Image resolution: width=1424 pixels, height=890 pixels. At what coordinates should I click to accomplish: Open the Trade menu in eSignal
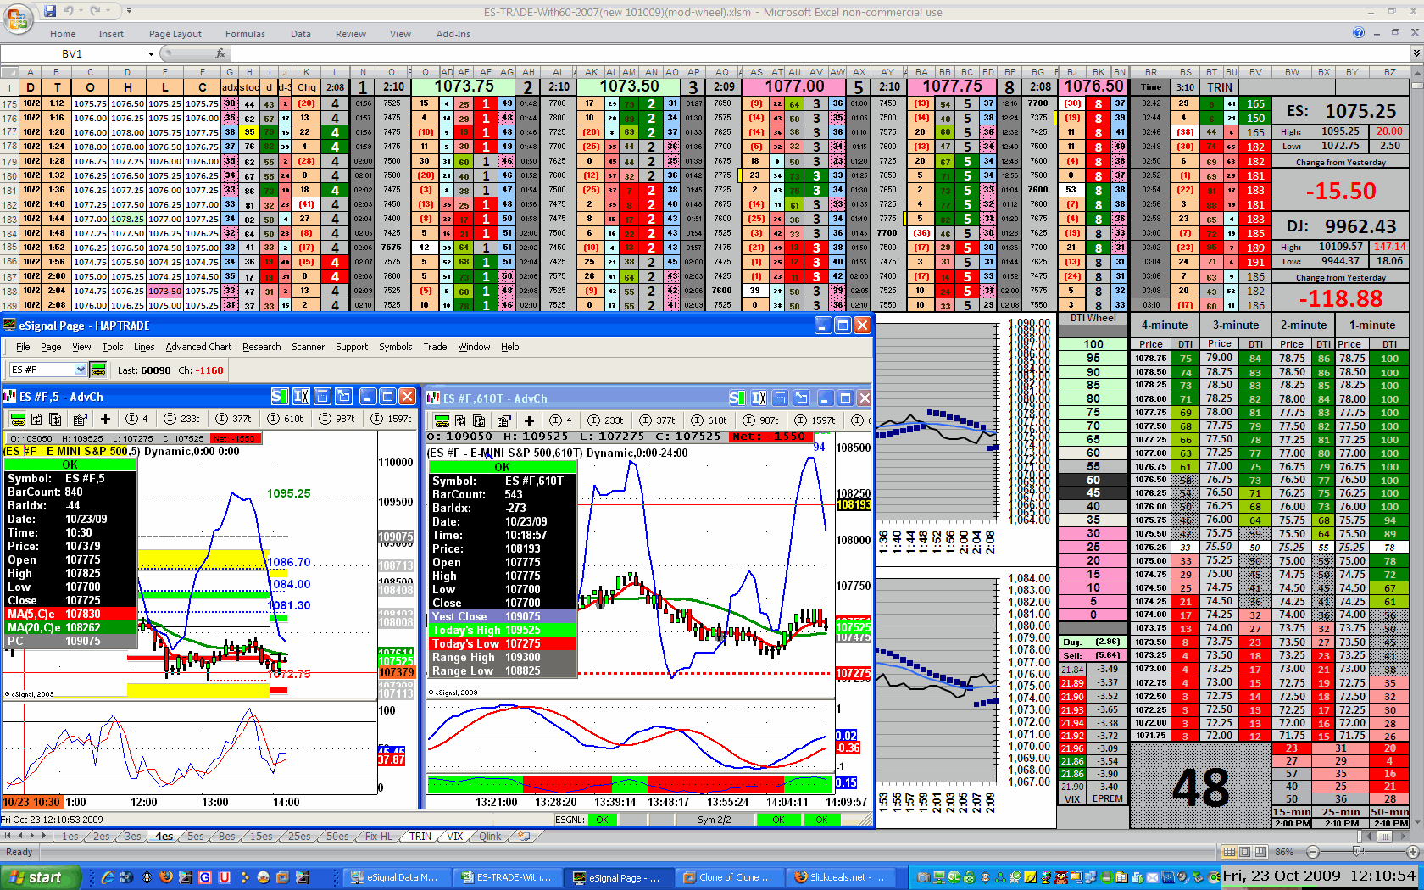435,347
